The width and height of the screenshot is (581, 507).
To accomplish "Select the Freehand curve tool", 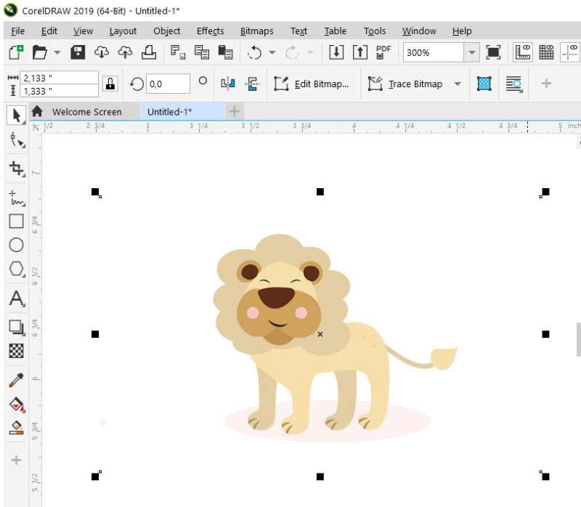I will tap(17, 198).
